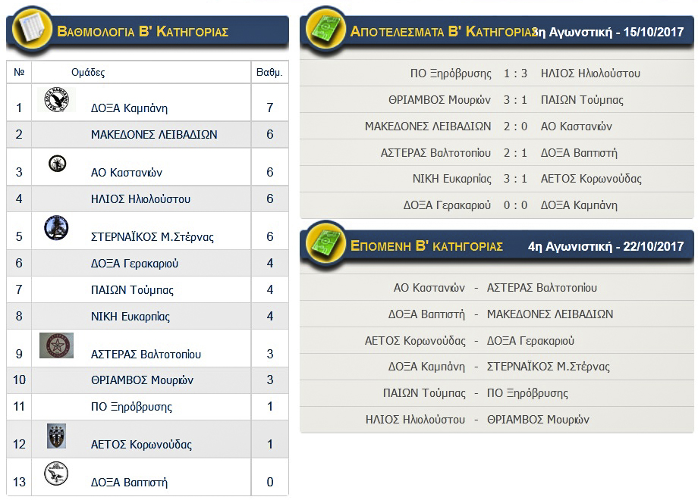Click ΑΣΤΕΡΑΣ Βαλτοτοπίου star logo
This screenshot has height=500, width=698.
point(56,345)
